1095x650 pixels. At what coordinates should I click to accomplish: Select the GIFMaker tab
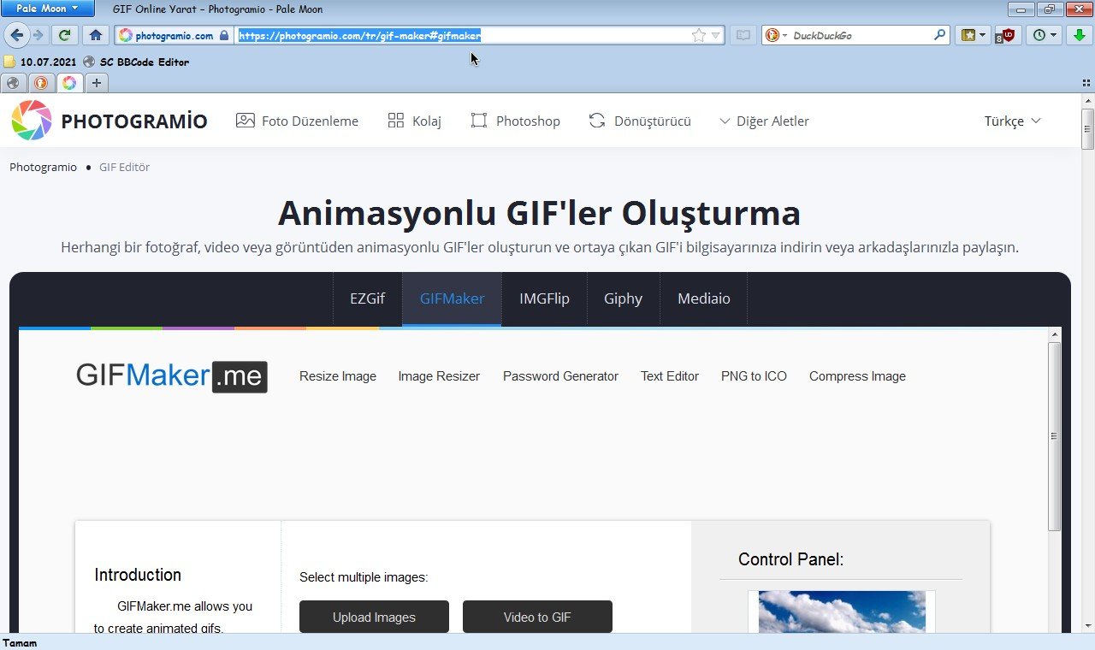point(452,298)
